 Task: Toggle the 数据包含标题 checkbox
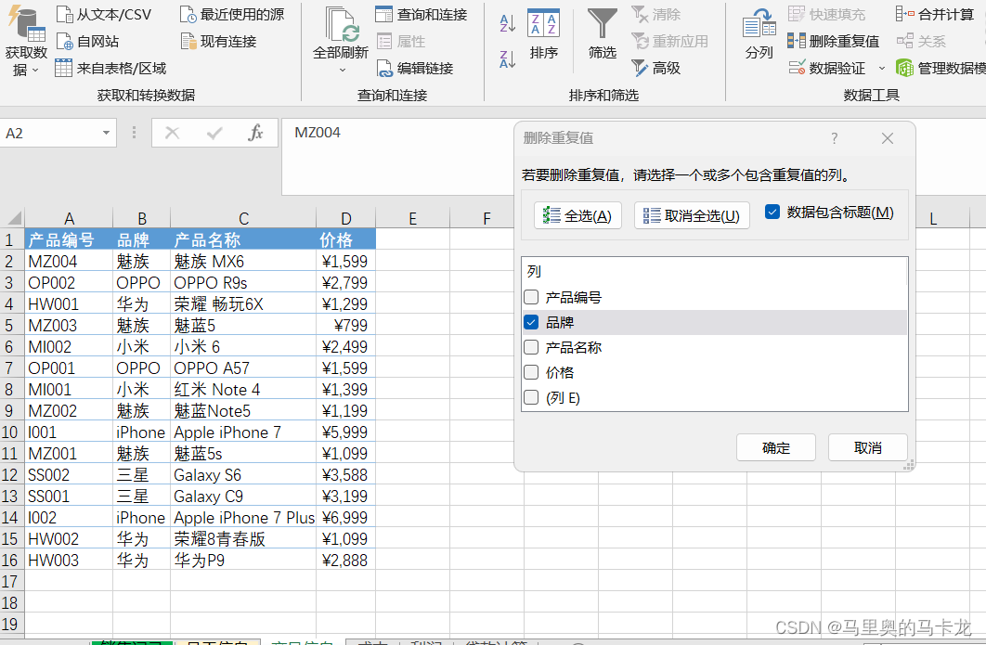(772, 212)
